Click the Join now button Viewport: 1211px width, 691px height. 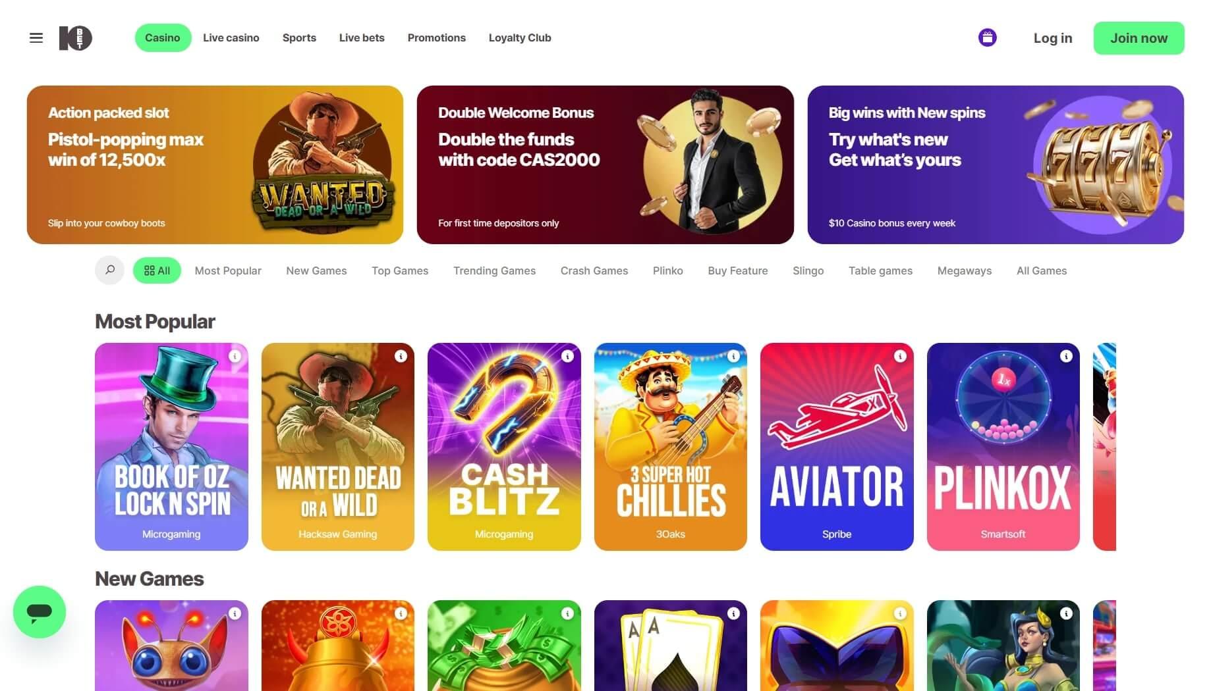1139,38
